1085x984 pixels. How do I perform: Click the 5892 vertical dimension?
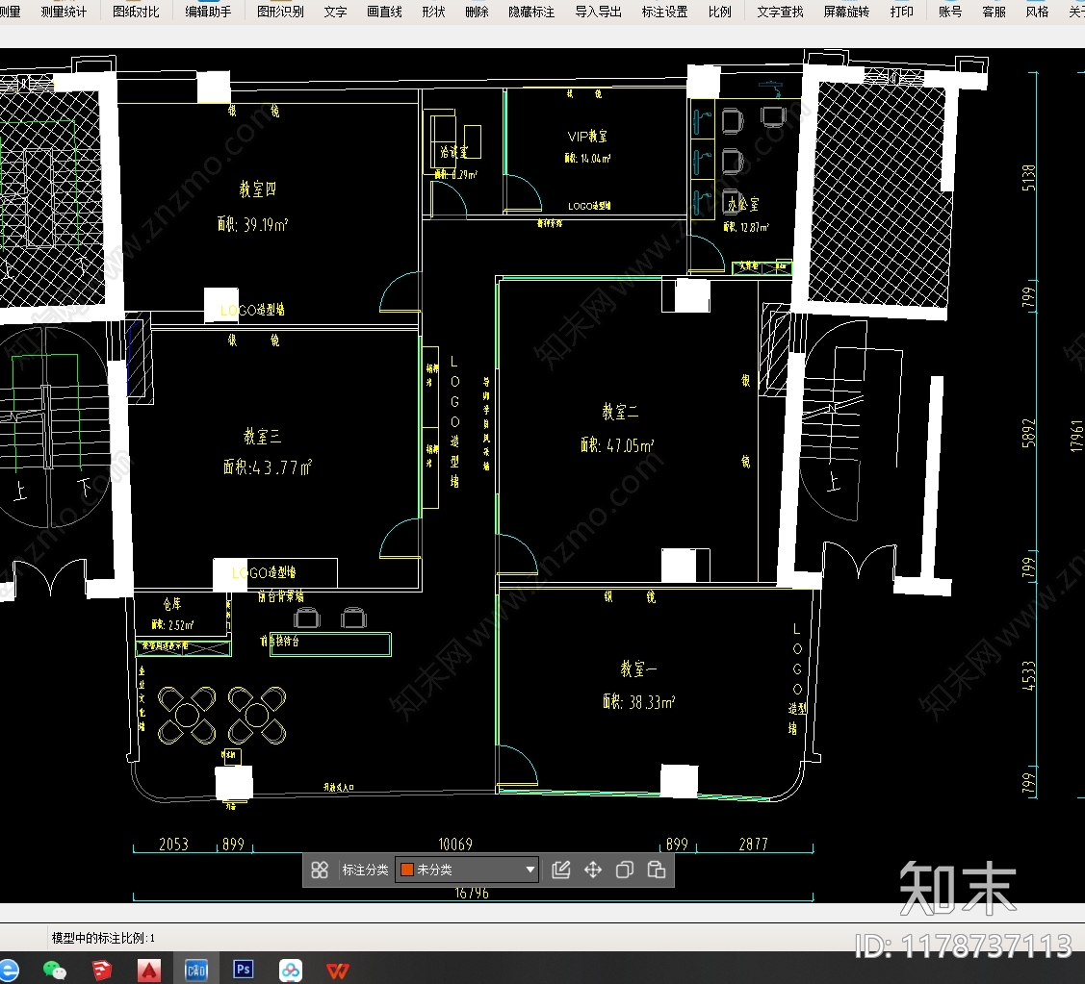[x=1030, y=433]
